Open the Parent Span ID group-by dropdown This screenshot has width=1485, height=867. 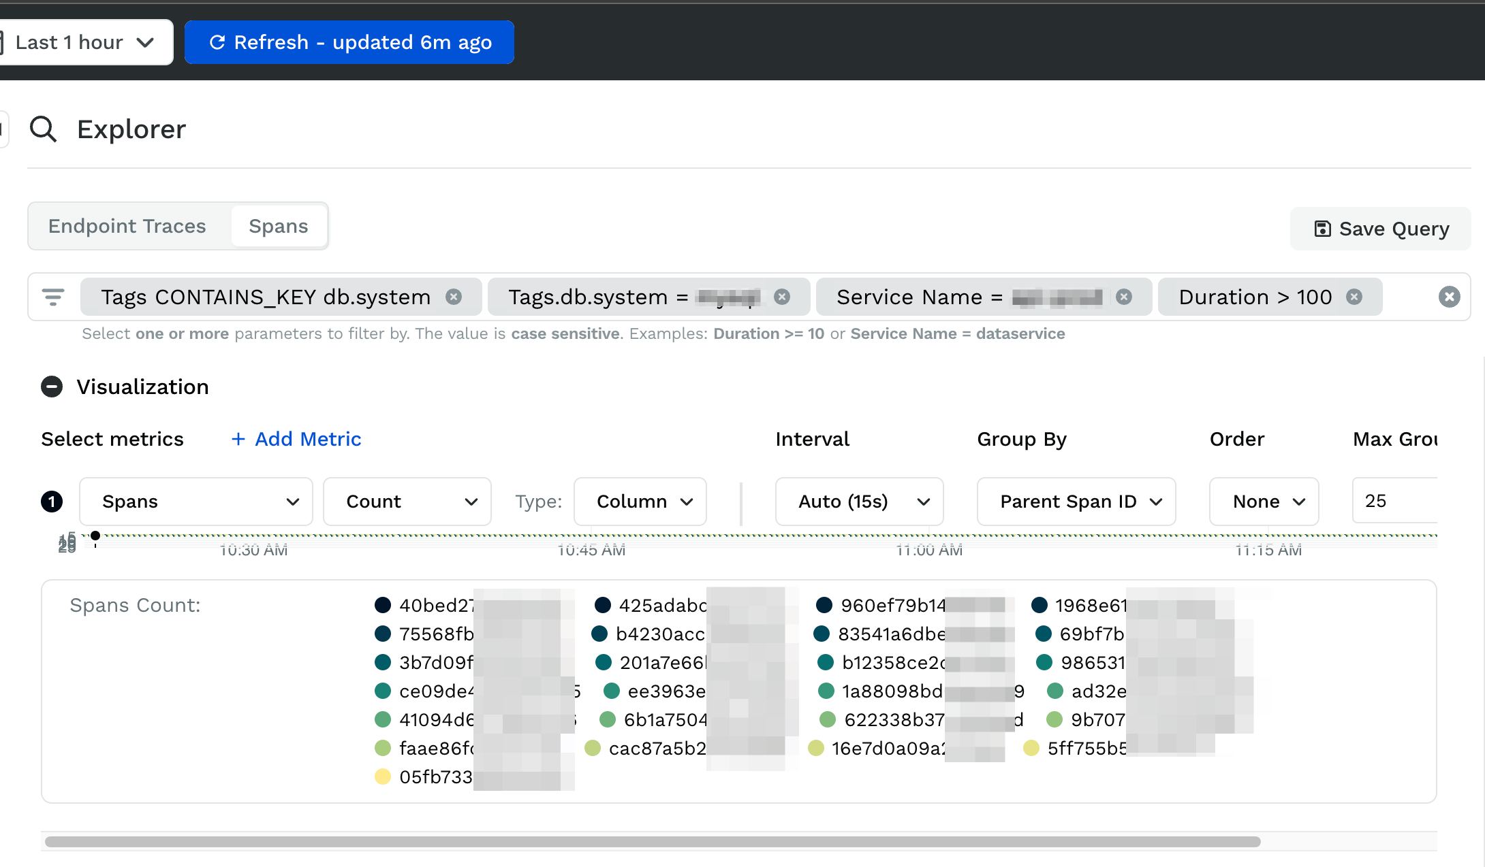click(x=1076, y=502)
